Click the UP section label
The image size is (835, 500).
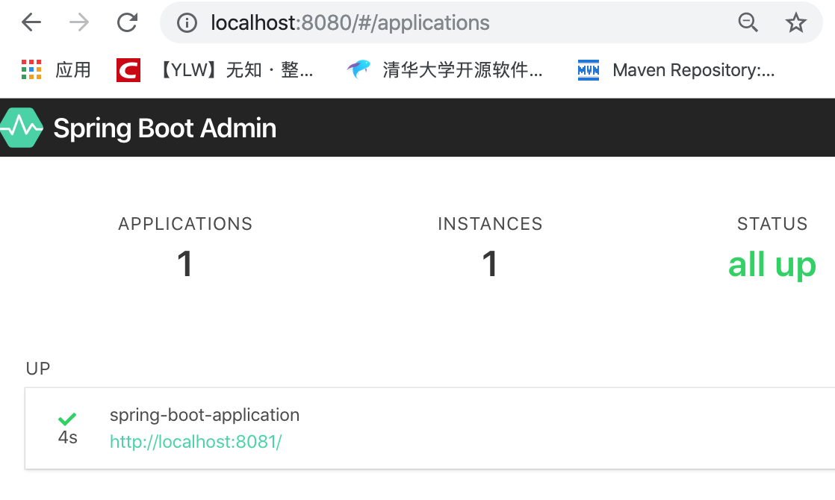[x=38, y=369]
